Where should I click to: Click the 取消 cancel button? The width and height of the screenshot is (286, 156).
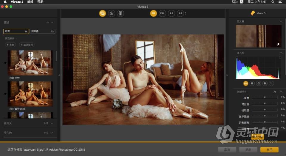coord(227,150)
